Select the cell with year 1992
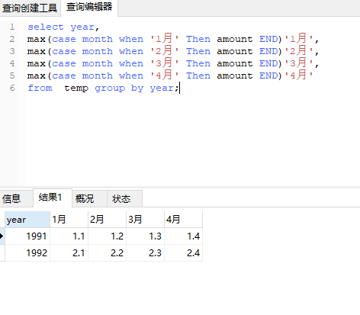 [x=27, y=253]
